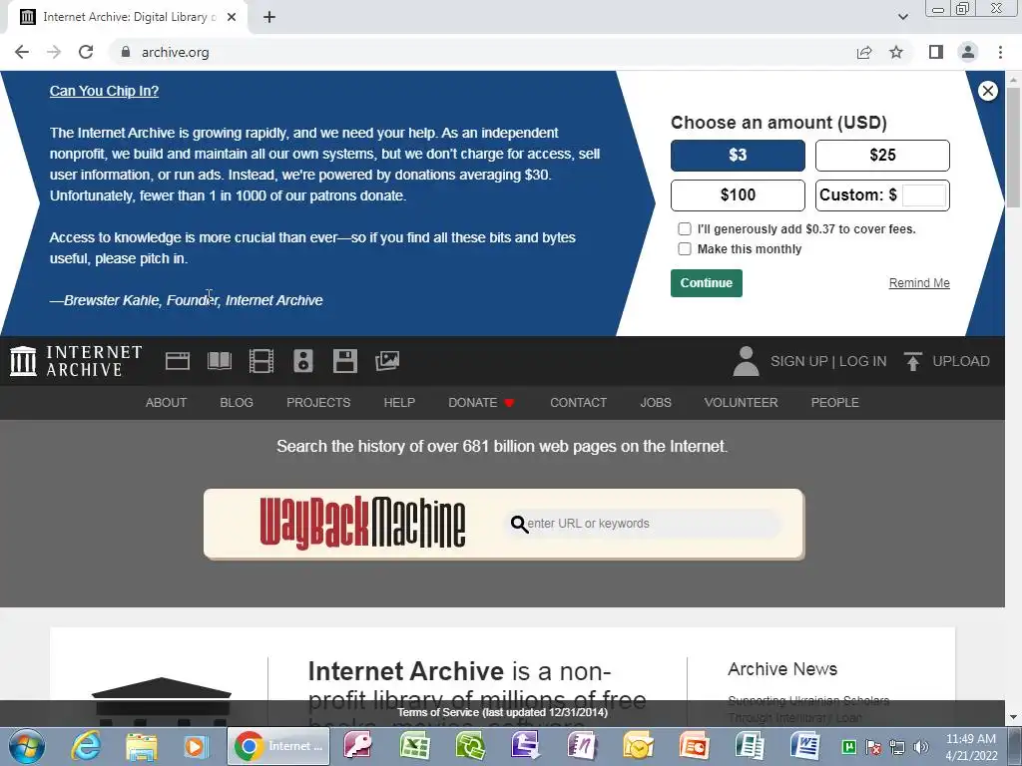
Task: Open the Web collection icon
Action: [x=178, y=361]
